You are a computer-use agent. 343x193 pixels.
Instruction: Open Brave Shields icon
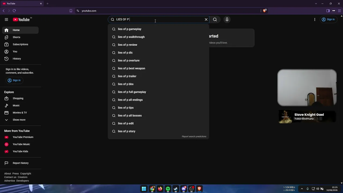pos(265,11)
